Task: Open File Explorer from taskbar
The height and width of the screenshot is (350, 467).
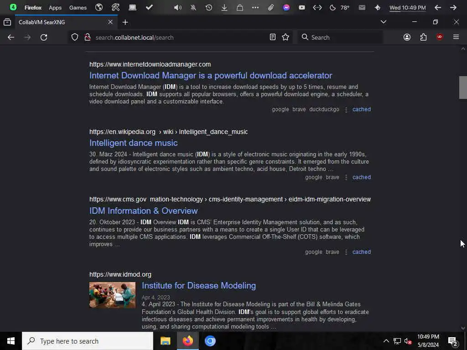Action: [x=165, y=341]
